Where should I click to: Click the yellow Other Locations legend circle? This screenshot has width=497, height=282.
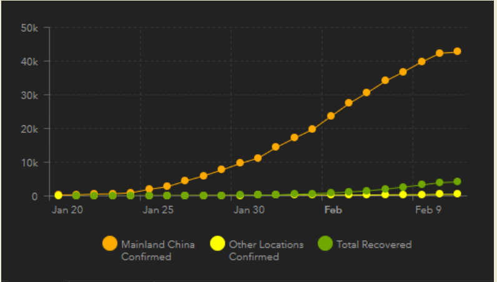pos(217,243)
